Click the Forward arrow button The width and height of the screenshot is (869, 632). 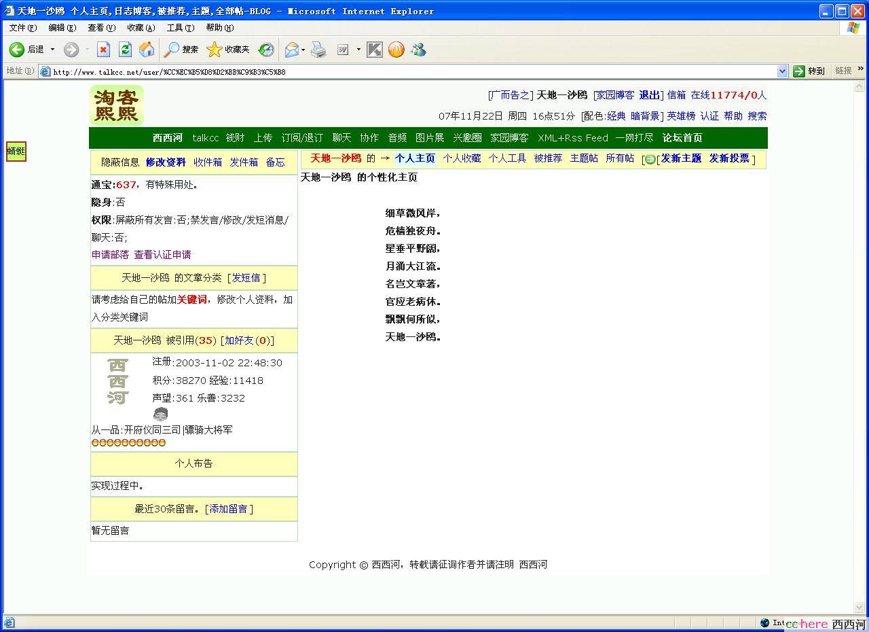click(71, 50)
